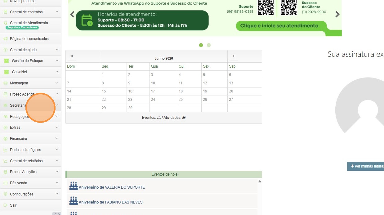Open Central de contratos sidebar icon
384x215 pixels.
click(x=6, y=12)
